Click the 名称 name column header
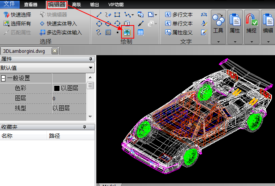275x186 pixels. (x=23, y=135)
